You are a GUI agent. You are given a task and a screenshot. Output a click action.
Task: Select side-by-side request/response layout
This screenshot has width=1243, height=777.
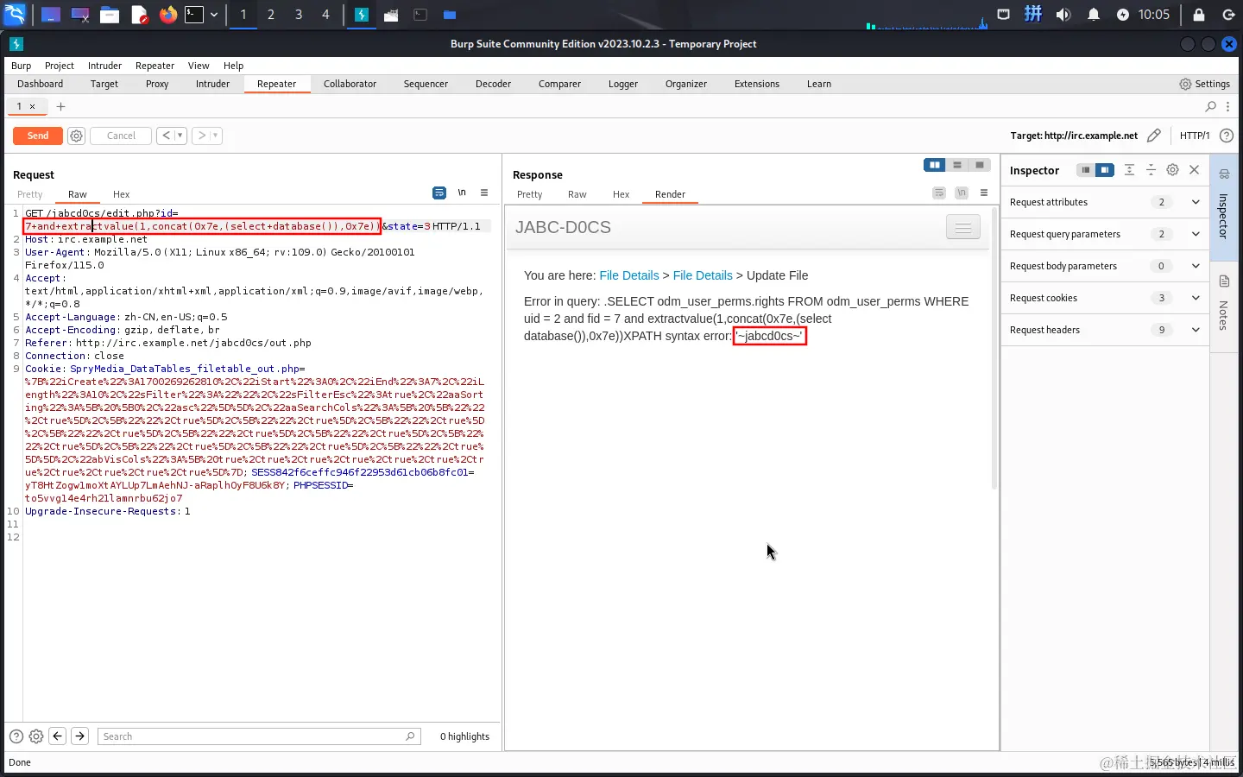(934, 165)
